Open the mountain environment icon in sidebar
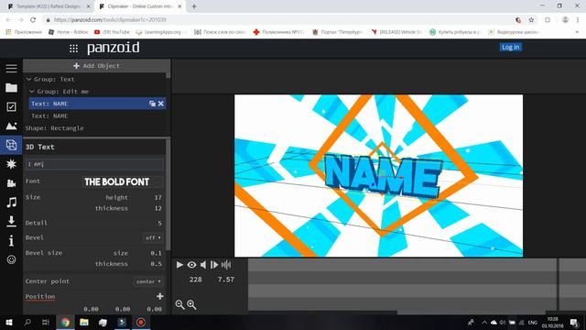 click(11, 126)
